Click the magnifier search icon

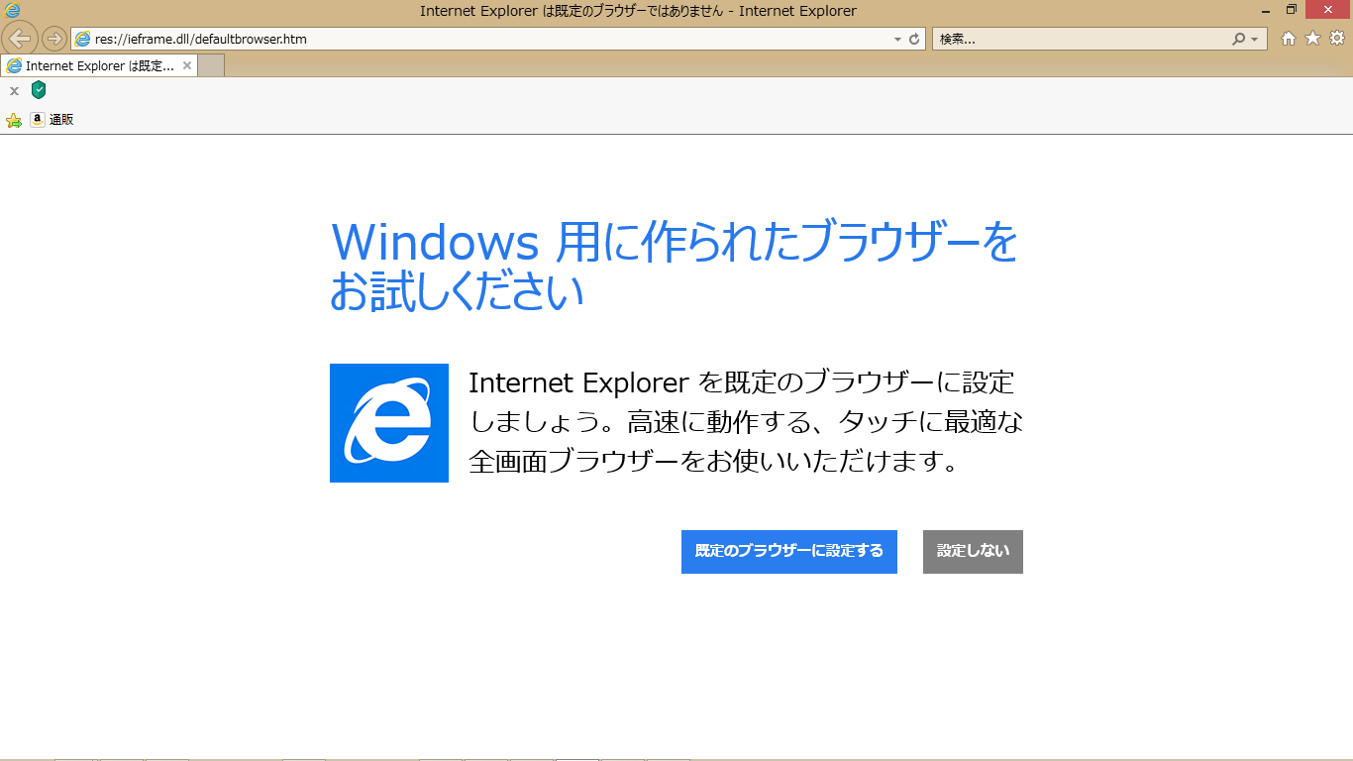tap(1238, 40)
